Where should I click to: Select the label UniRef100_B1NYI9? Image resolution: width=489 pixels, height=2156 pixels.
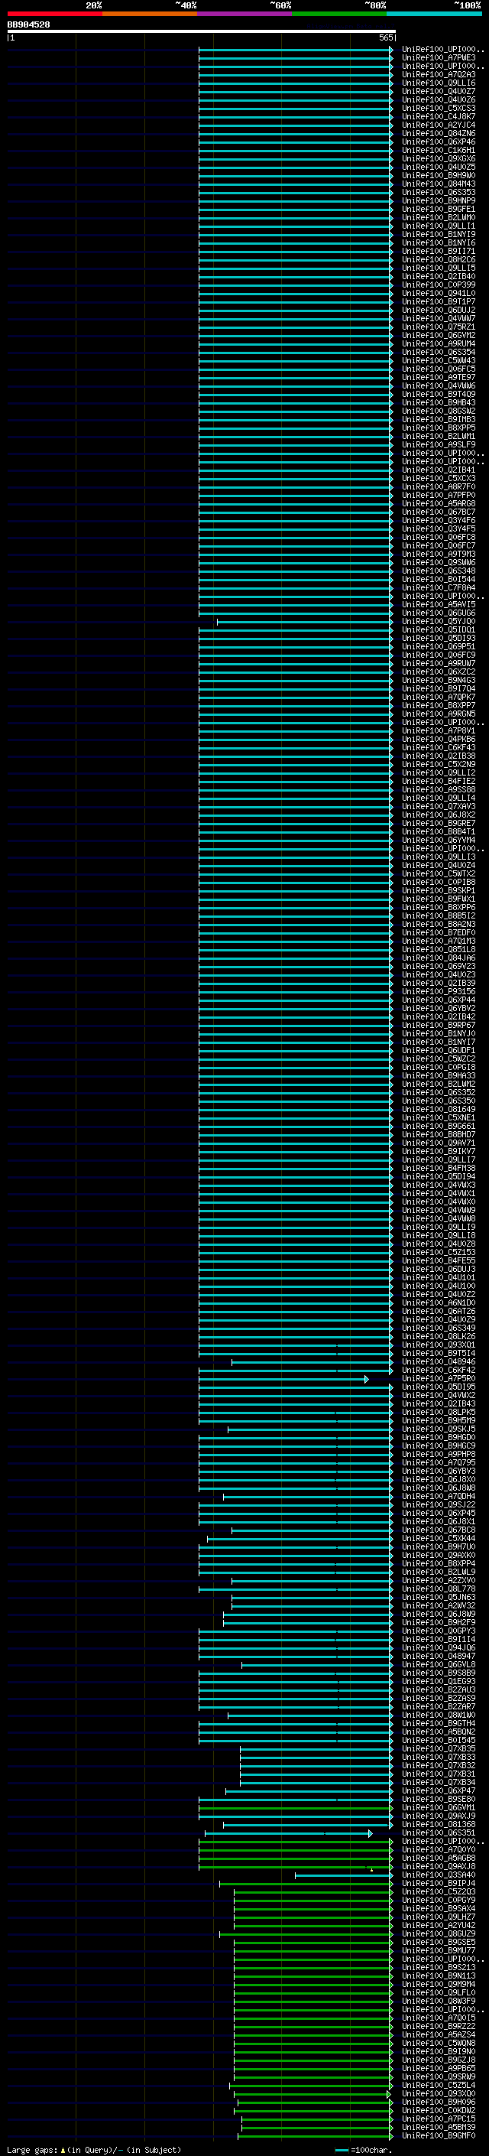[439, 234]
